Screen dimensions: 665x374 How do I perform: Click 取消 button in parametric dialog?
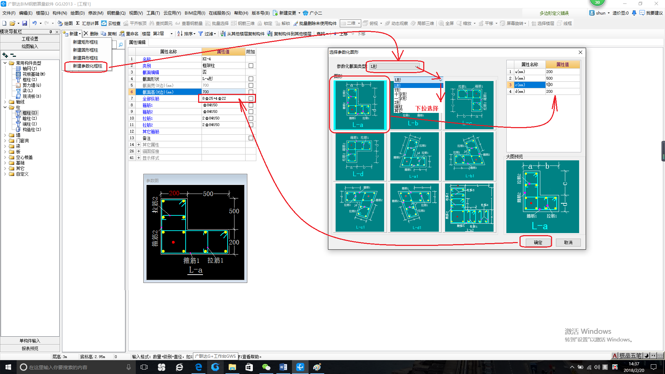(x=568, y=242)
